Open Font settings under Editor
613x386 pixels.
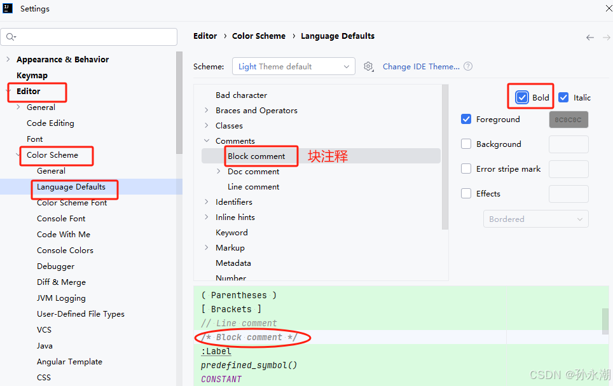point(35,139)
